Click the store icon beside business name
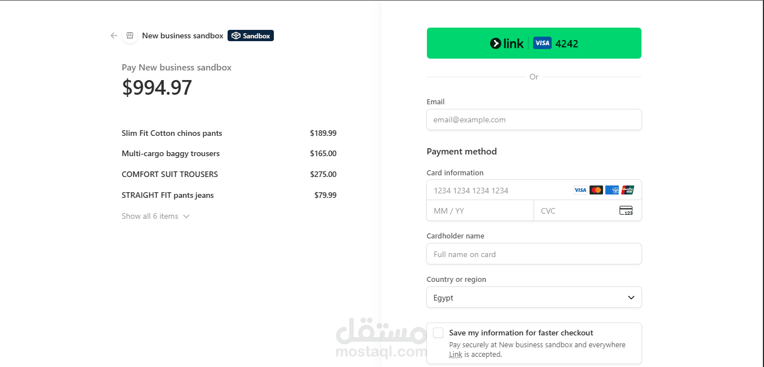764x367 pixels. (130, 36)
